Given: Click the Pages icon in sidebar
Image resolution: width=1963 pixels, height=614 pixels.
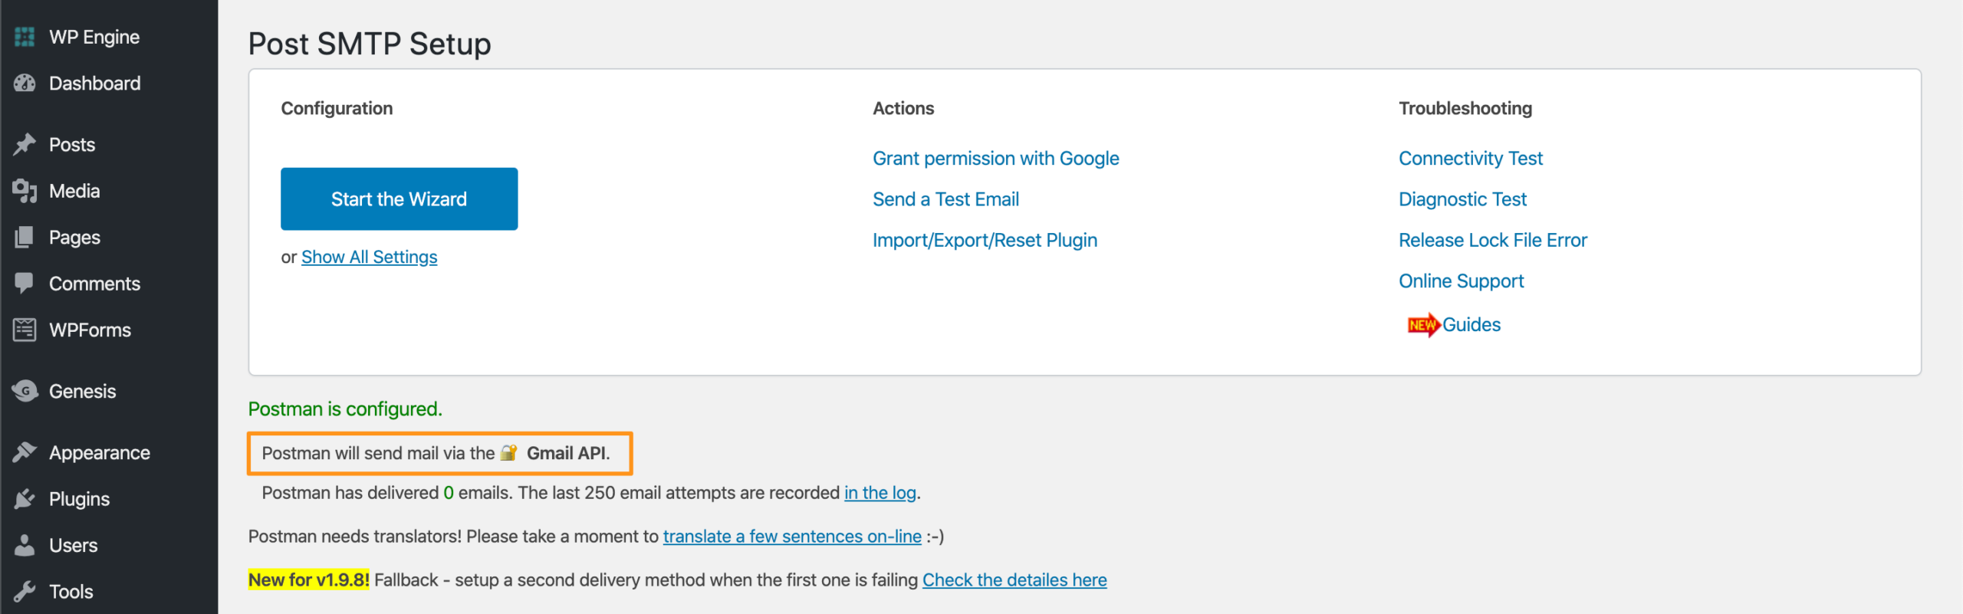Looking at the screenshot, I should coord(25,238).
